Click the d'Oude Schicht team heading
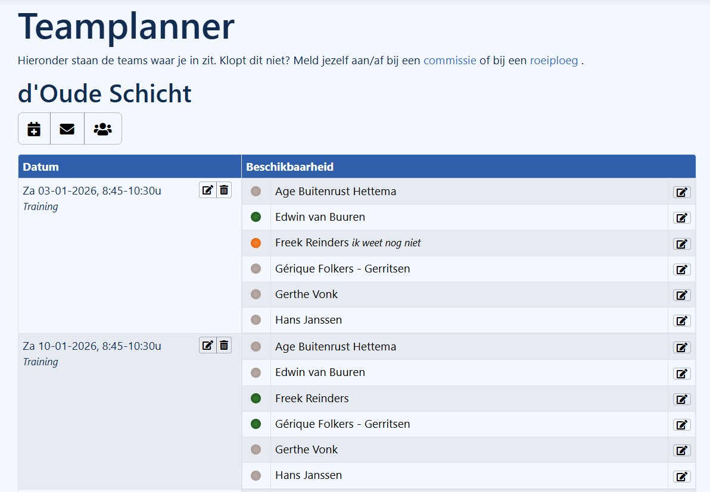The width and height of the screenshot is (710, 492). 105,93
